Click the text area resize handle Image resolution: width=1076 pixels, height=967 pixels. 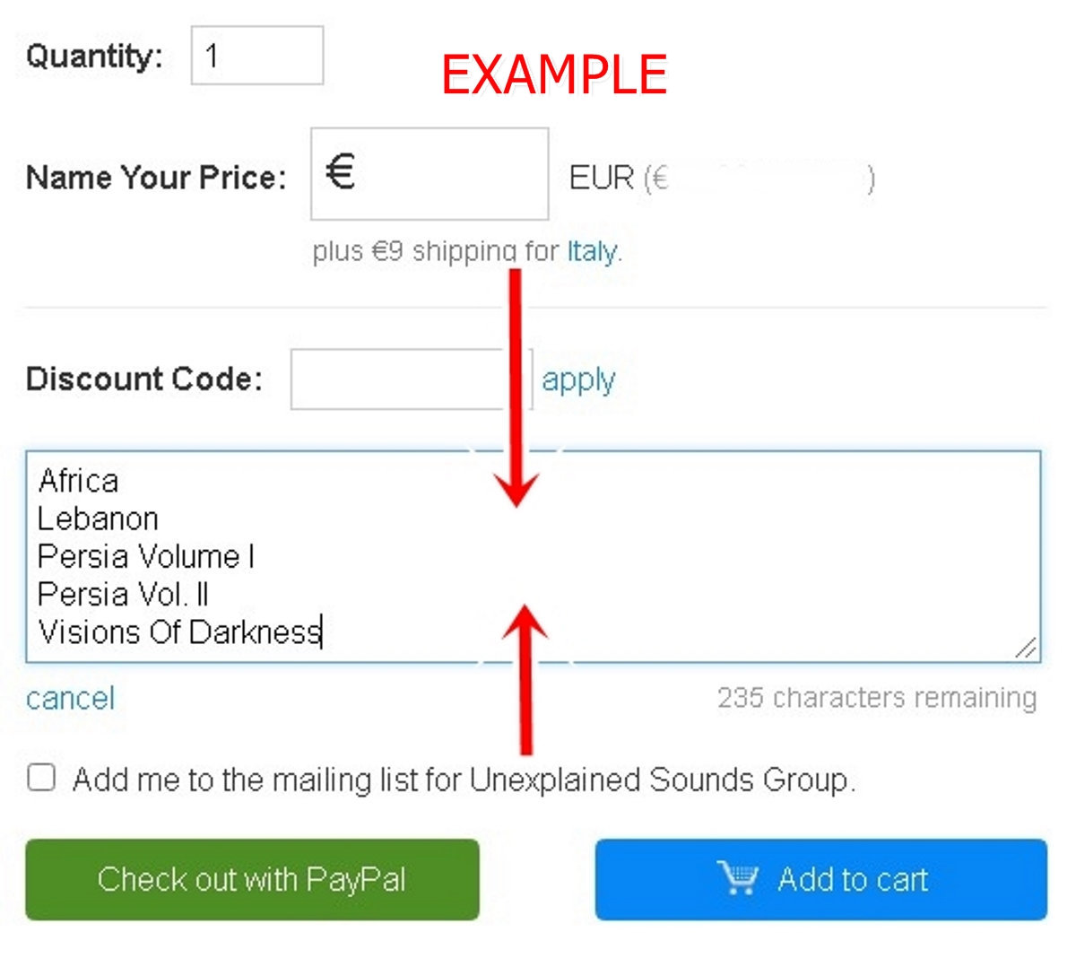pos(1026,648)
